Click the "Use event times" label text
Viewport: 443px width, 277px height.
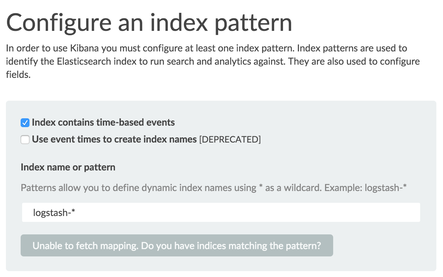coord(114,139)
